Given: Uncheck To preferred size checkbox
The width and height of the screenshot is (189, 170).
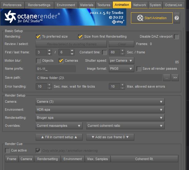Looking at the screenshot, I should point(38,36).
